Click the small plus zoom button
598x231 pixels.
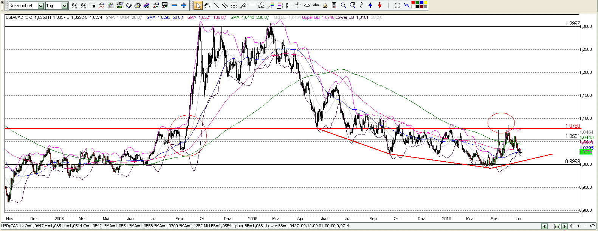(x=578, y=226)
